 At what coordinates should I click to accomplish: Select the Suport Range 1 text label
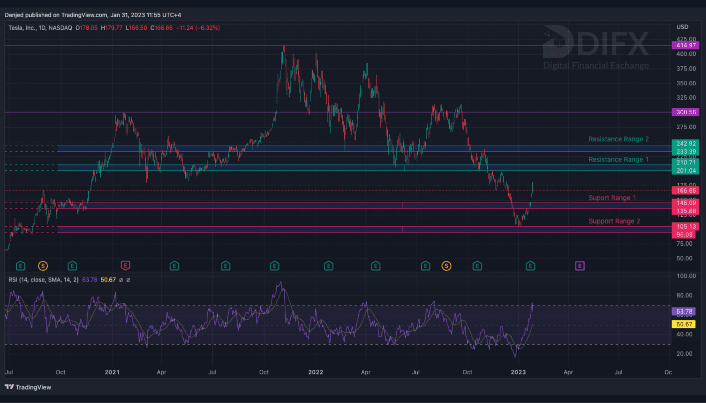tap(612, 198)
